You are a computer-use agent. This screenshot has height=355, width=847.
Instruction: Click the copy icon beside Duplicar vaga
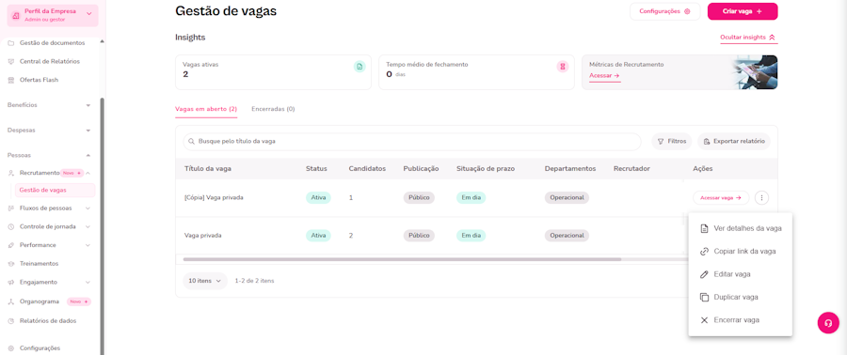(704, 298)
